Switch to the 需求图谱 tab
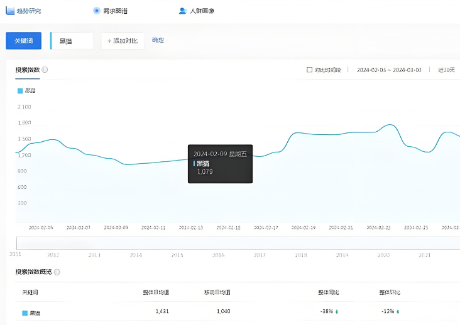The width and height of the screenshot is (460, 325). click(110, 11)
